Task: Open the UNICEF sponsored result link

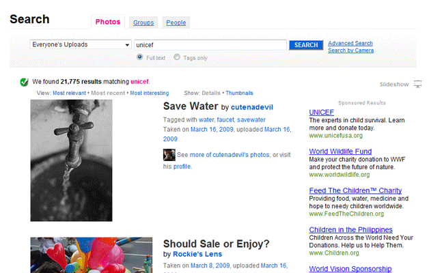Action: (322, 113)
